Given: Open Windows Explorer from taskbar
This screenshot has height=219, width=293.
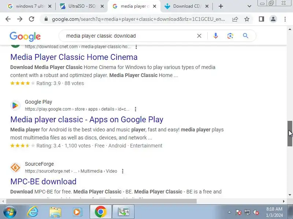Looking at the screenshot, I should pyautogui.click(x=55, y=212).
